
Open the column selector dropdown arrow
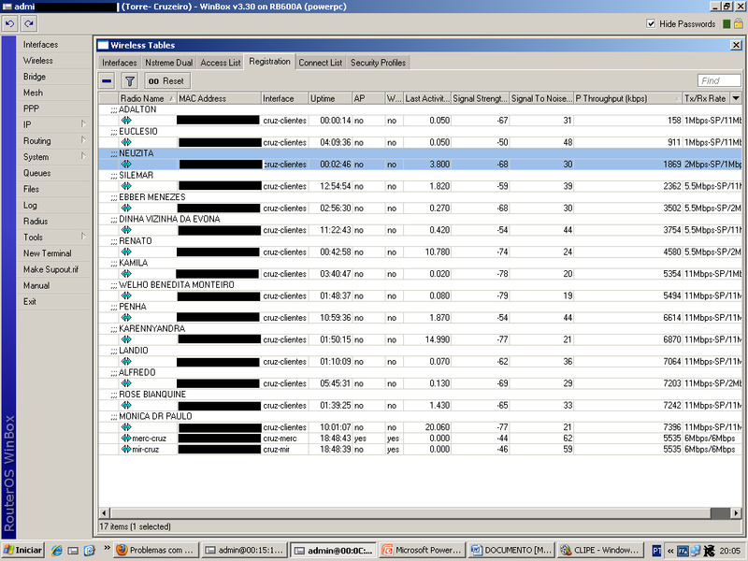point(736,98)
